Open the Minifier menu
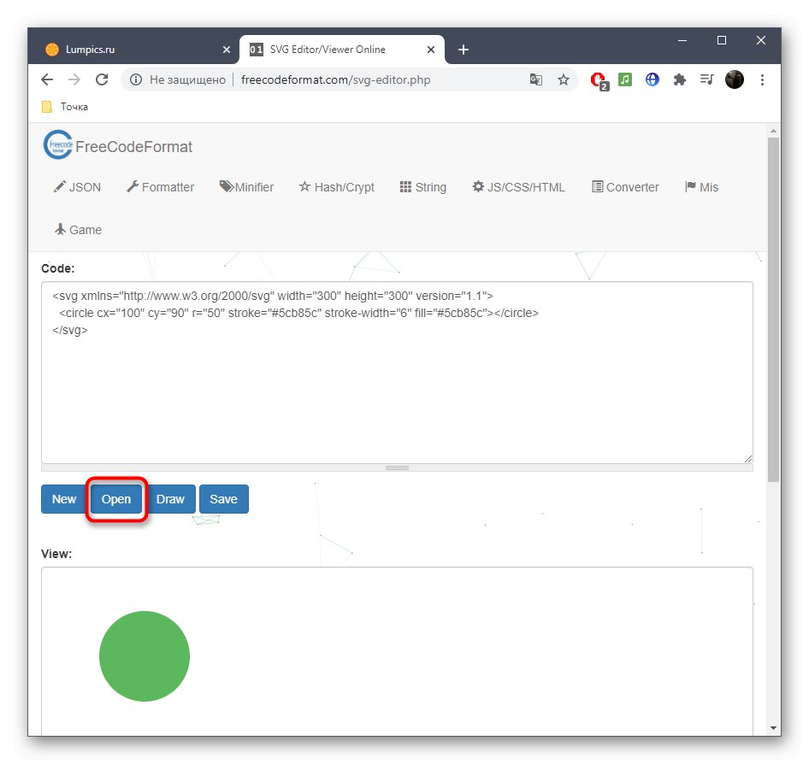The height and width of the screenshot is (764, 809). 246,187
